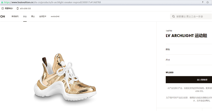Screen dimensions: 212x111
Task: Click the price ¥9,800
Action: pos(170,72)
